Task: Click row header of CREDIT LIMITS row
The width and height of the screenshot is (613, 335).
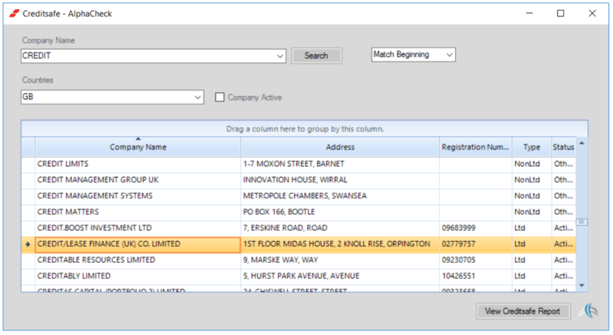Action: pos(28,164)
